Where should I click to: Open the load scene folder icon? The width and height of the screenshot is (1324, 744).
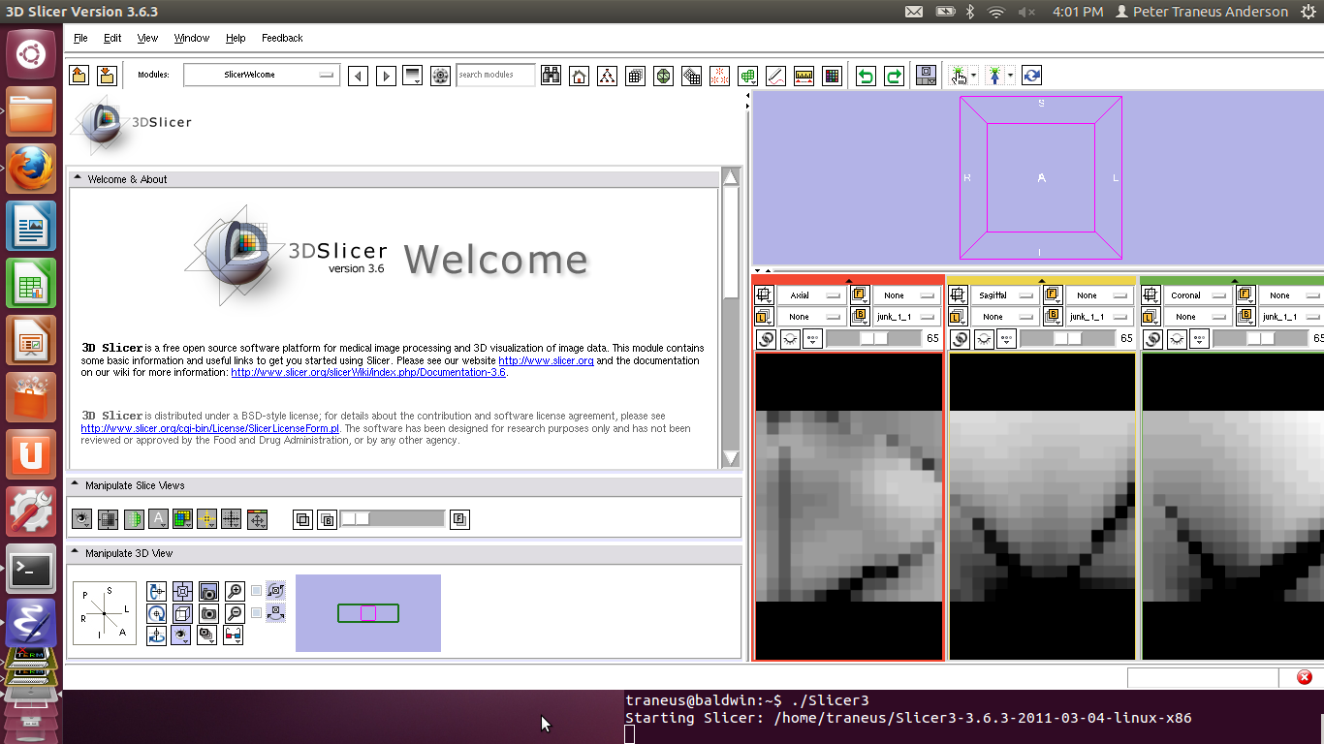[x=79, y=76]
